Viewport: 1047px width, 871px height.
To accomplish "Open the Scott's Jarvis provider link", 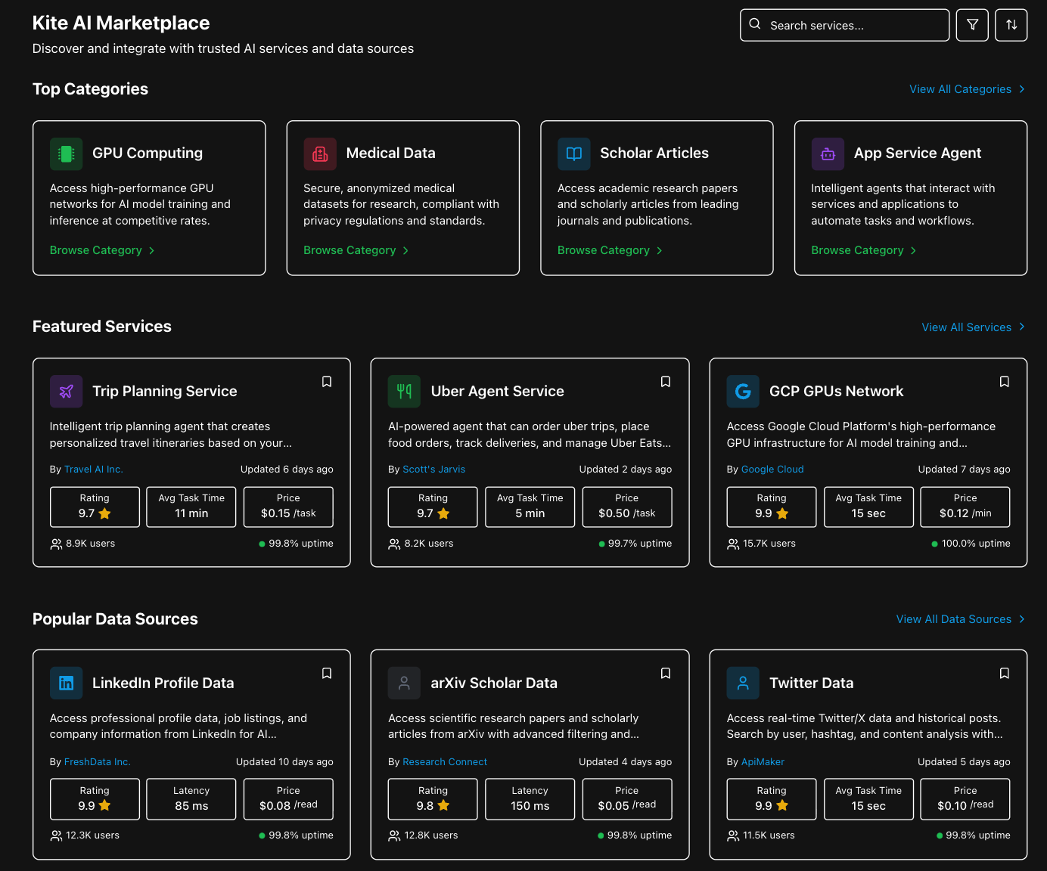I will coord(434,470).
